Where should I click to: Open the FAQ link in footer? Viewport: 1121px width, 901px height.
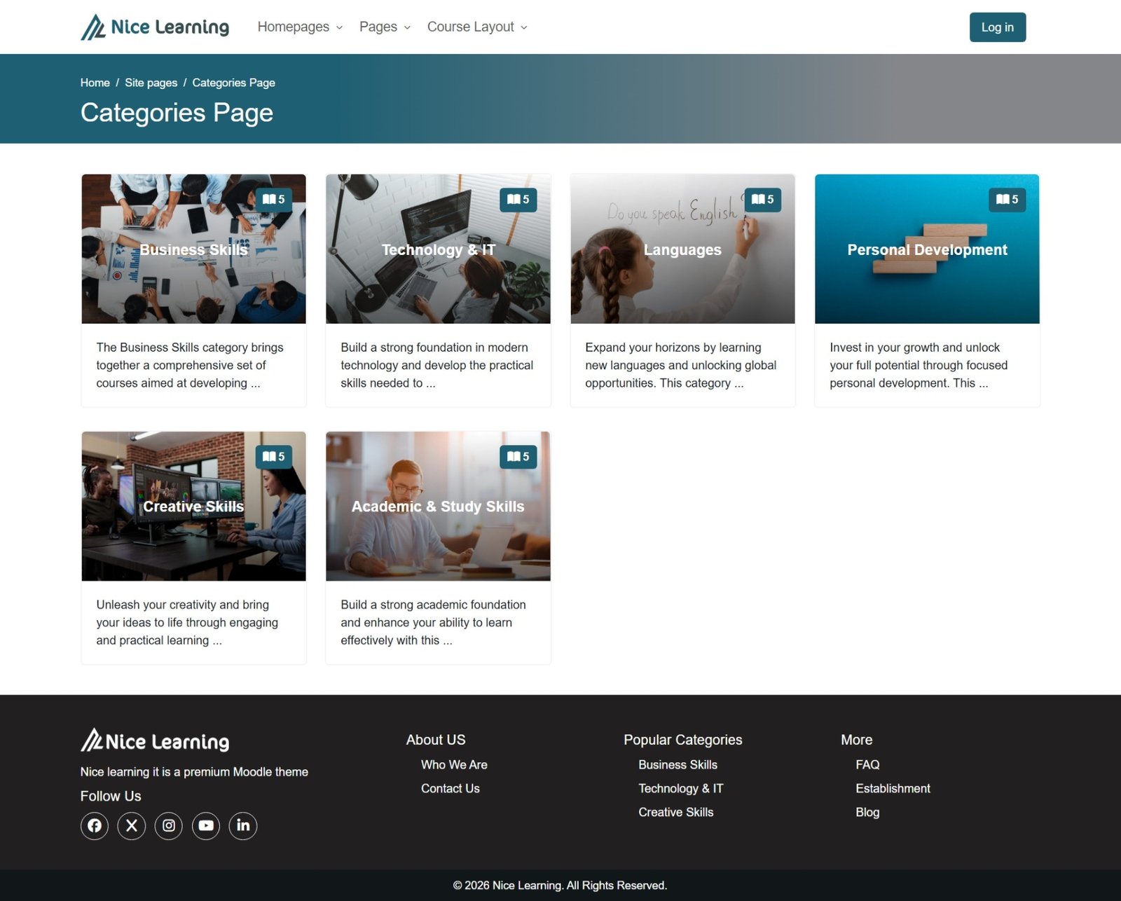(867, 764)
